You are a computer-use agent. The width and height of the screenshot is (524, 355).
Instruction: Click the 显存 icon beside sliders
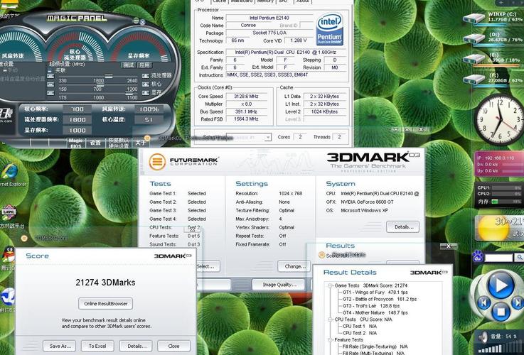coord(146,92)
